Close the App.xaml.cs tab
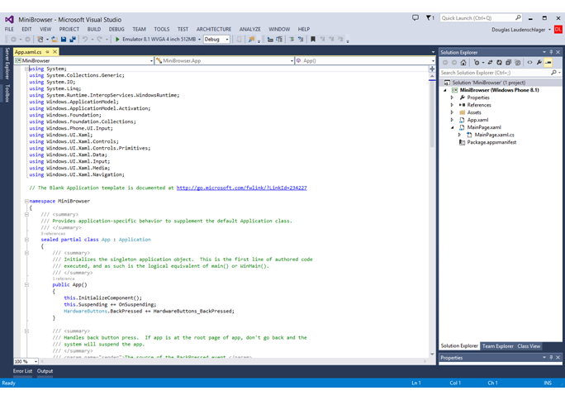This screenshot has width=565, height=400. [x=55, y=52]
